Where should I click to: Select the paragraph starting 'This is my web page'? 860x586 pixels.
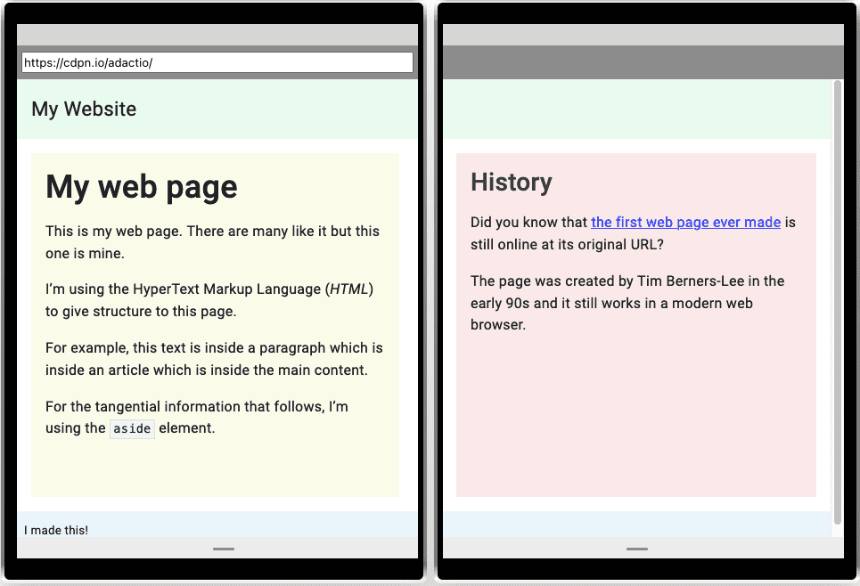212,240
